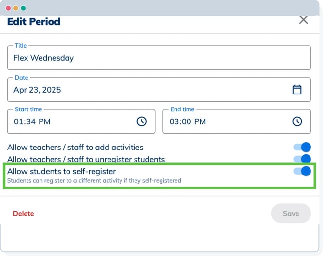
Task: Click the self-registered helper description text
Action: (x=94, y=181)
